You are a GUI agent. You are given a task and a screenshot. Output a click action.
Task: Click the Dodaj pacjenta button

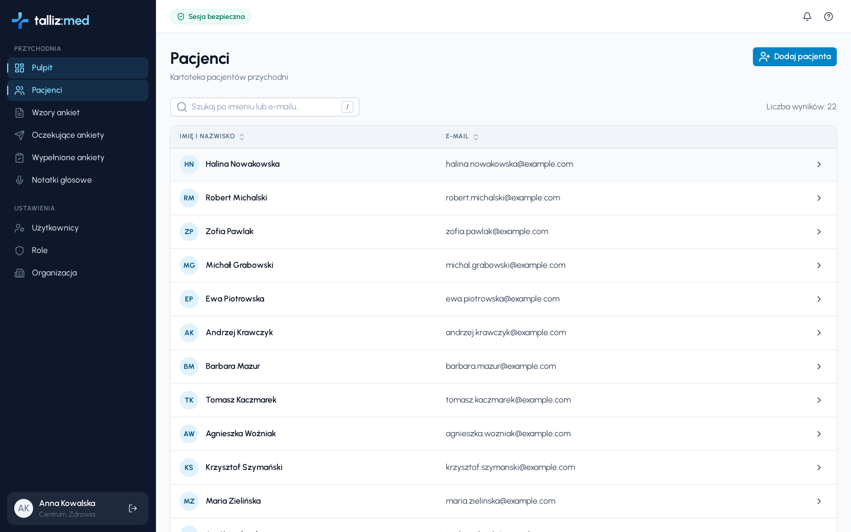(x=794, y=57)
